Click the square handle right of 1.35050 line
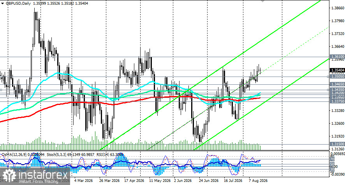345x185 pixels. pyautogui.click(x=328, y=77)
